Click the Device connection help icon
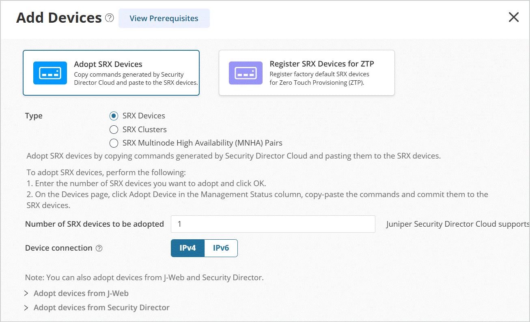This screenshot has width=530, height=322. (x=99, y=248)
